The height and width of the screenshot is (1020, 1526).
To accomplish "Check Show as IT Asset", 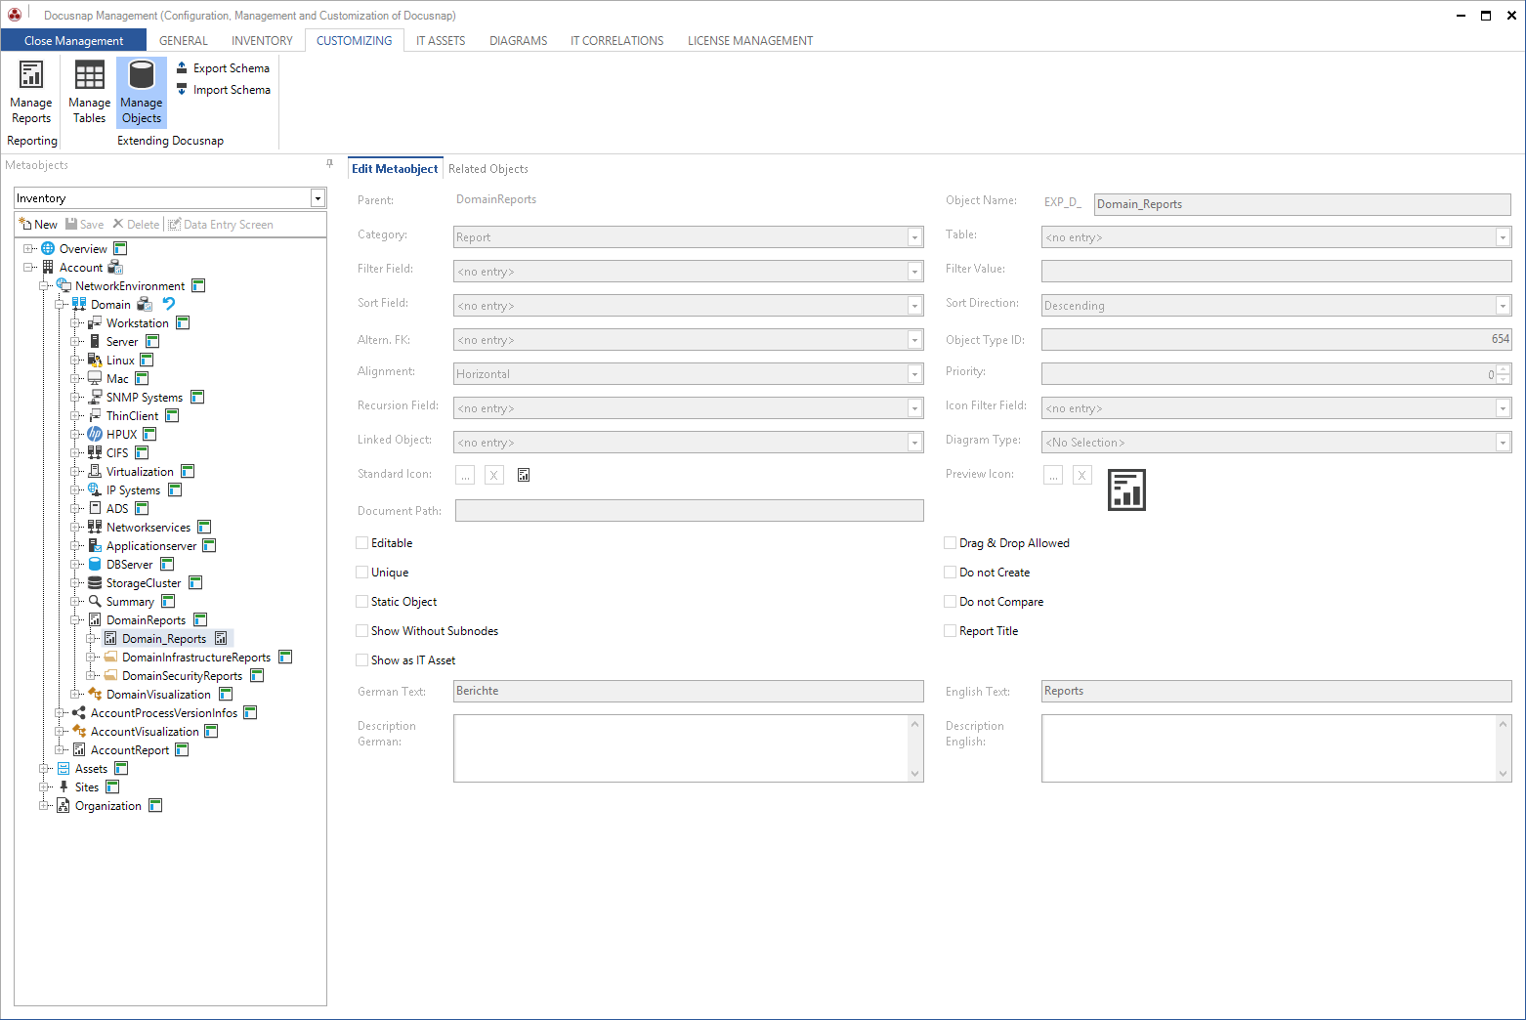I will [x=362, y=659].
